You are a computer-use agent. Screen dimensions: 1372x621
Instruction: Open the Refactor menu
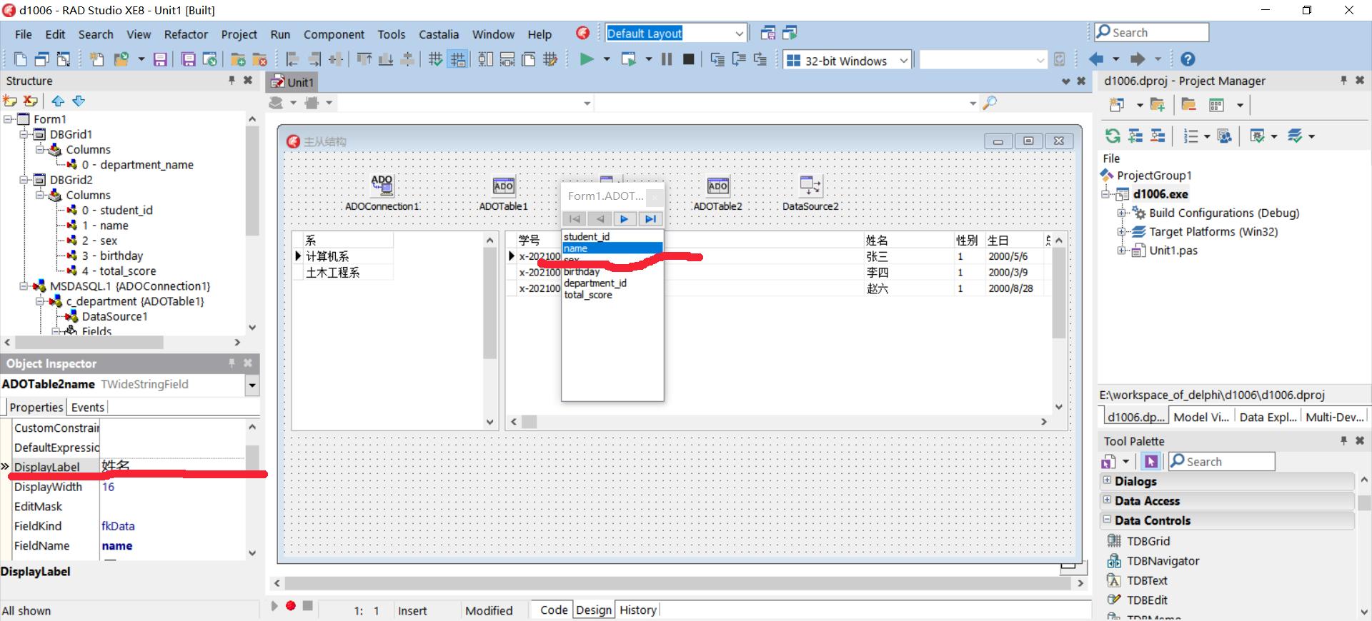186,34
